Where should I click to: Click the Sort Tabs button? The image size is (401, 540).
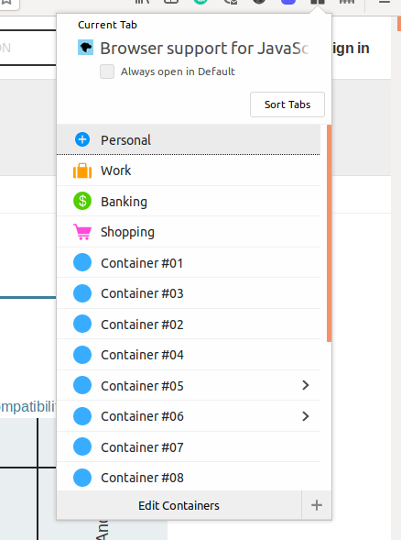(x=287, y=105)
